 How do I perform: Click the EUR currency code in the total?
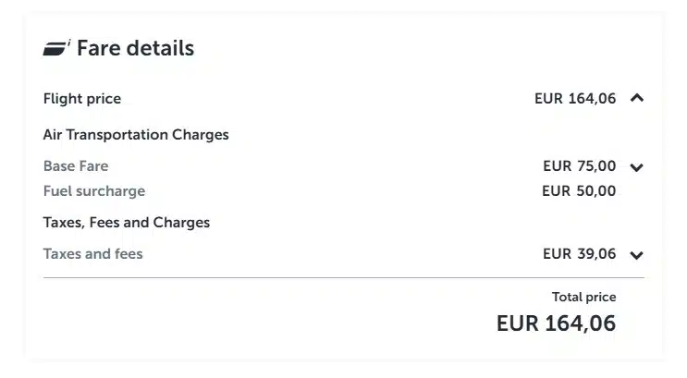point(516,323)
